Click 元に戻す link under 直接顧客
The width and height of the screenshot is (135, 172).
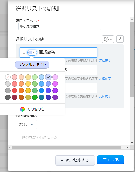(105, 61)
